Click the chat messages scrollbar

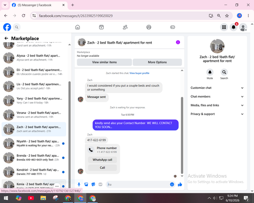(182, 136)
